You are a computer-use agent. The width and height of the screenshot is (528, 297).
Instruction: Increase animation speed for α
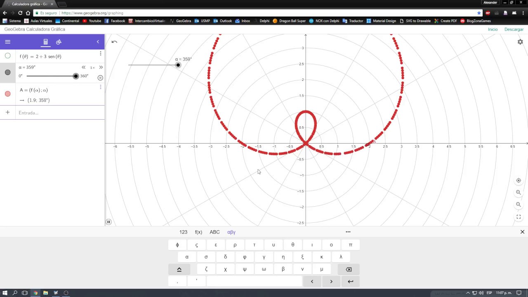(101, 67)
